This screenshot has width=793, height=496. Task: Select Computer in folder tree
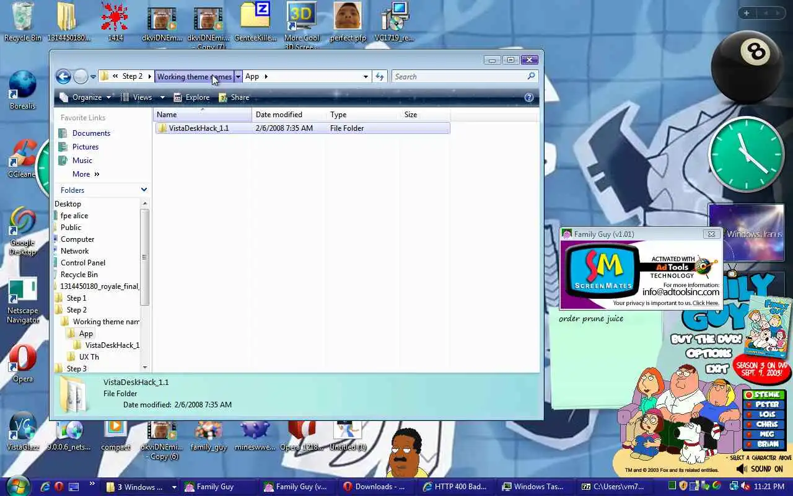[77, 239]
